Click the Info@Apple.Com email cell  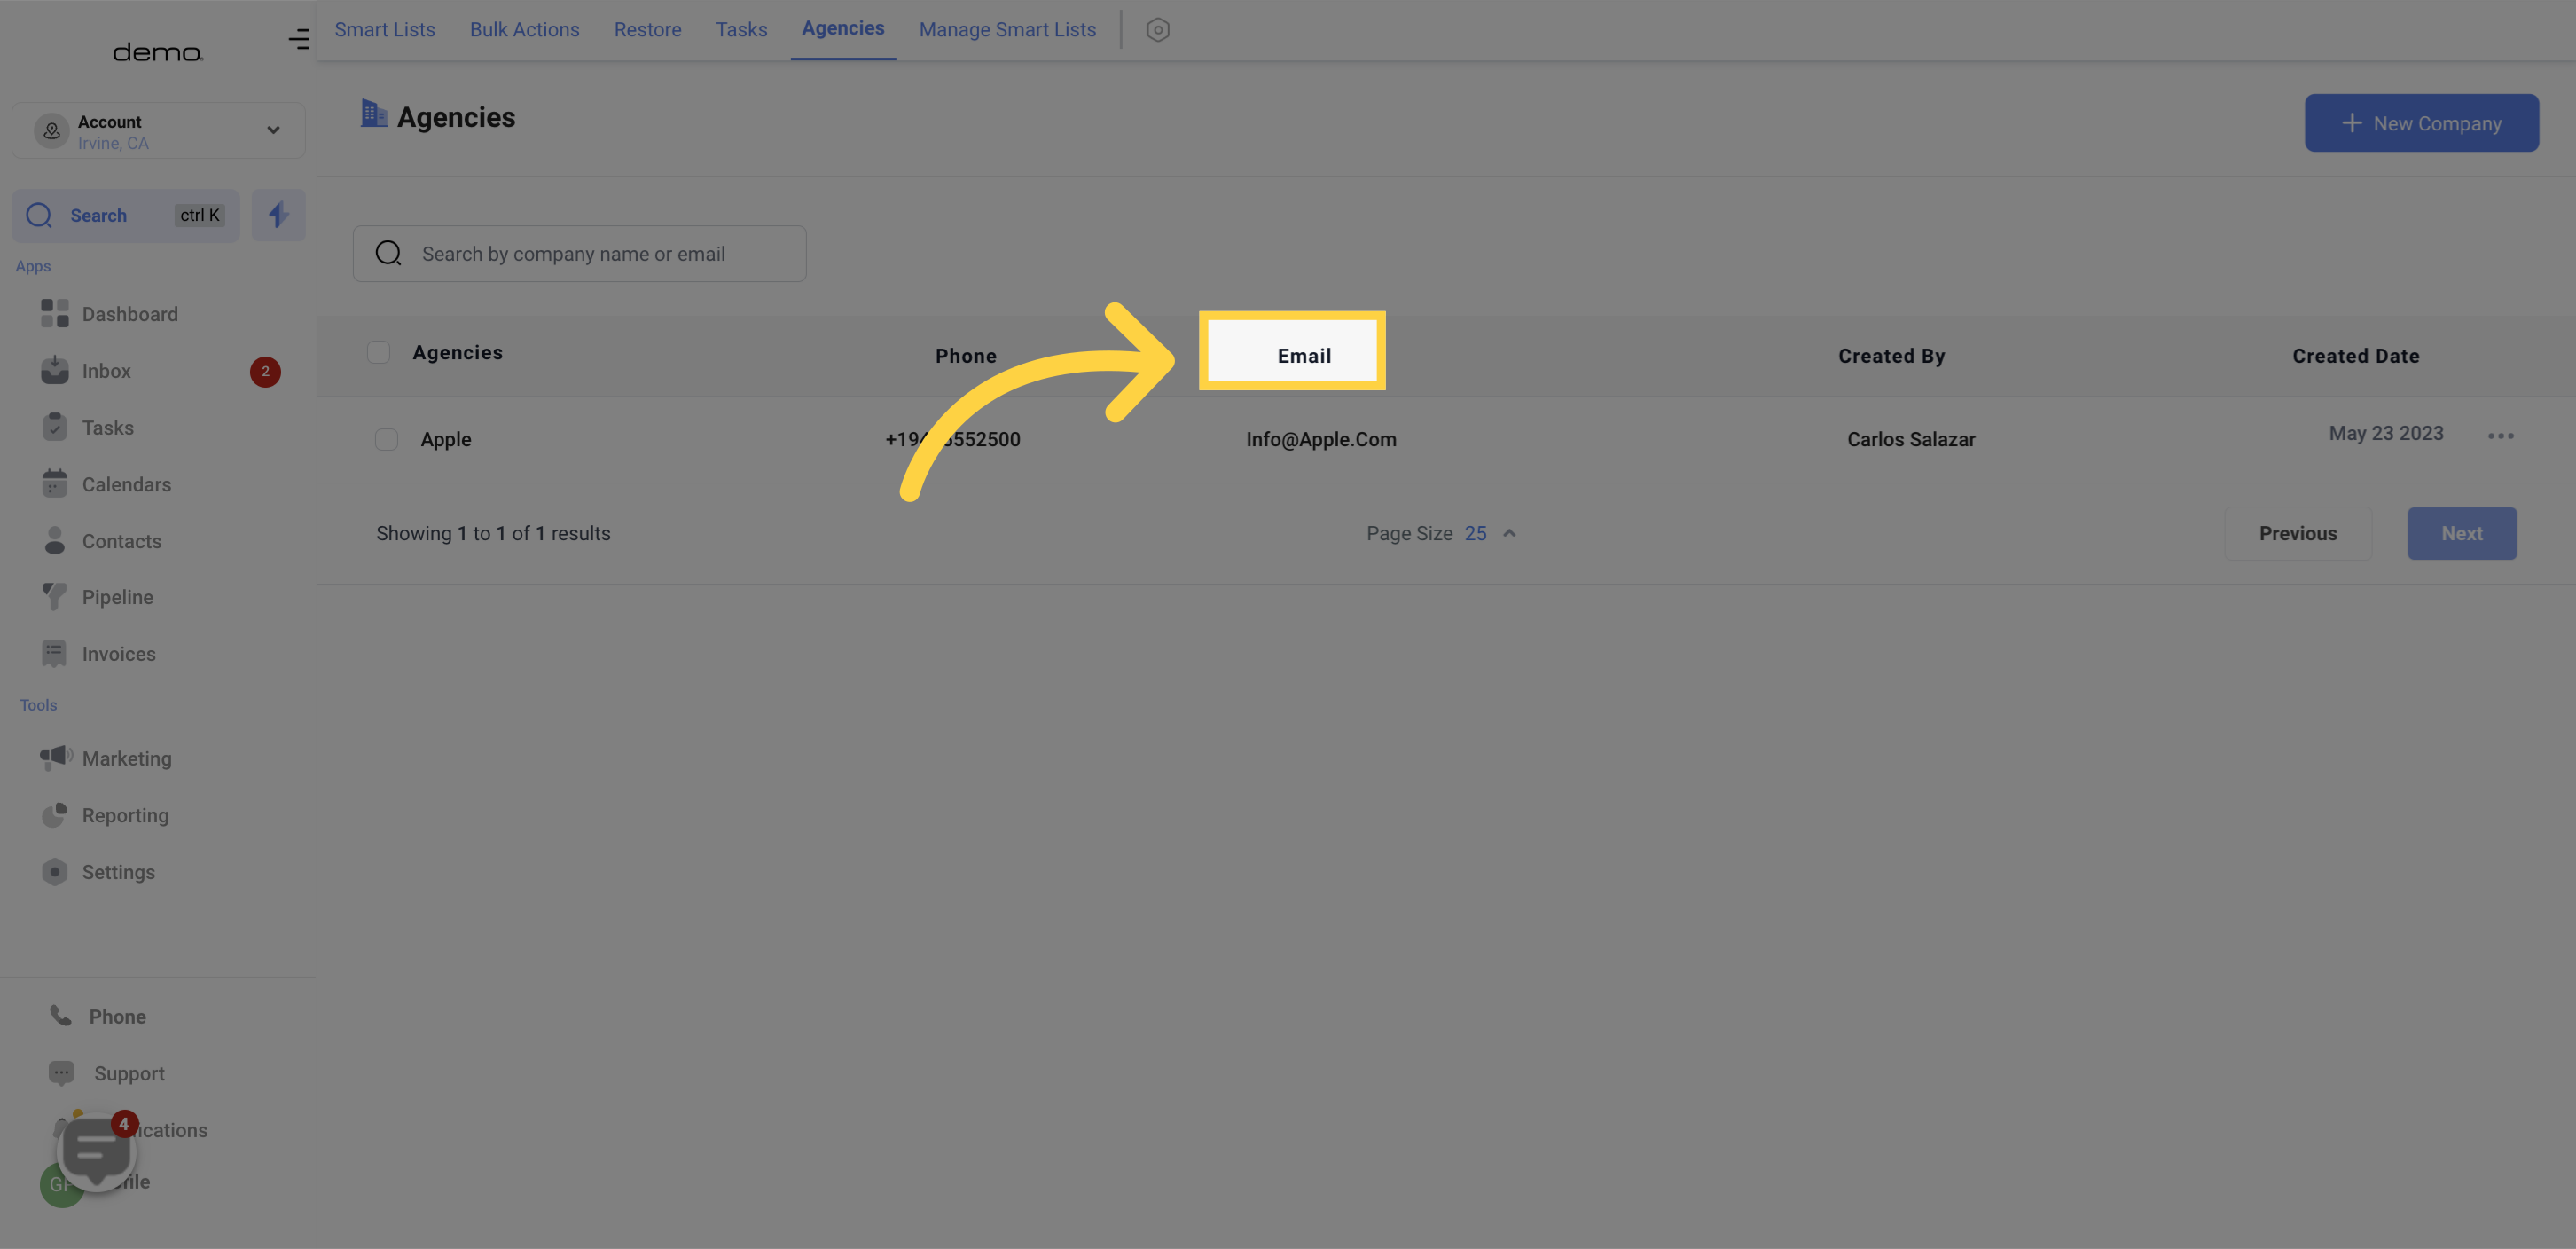[x=1321, y=439]
